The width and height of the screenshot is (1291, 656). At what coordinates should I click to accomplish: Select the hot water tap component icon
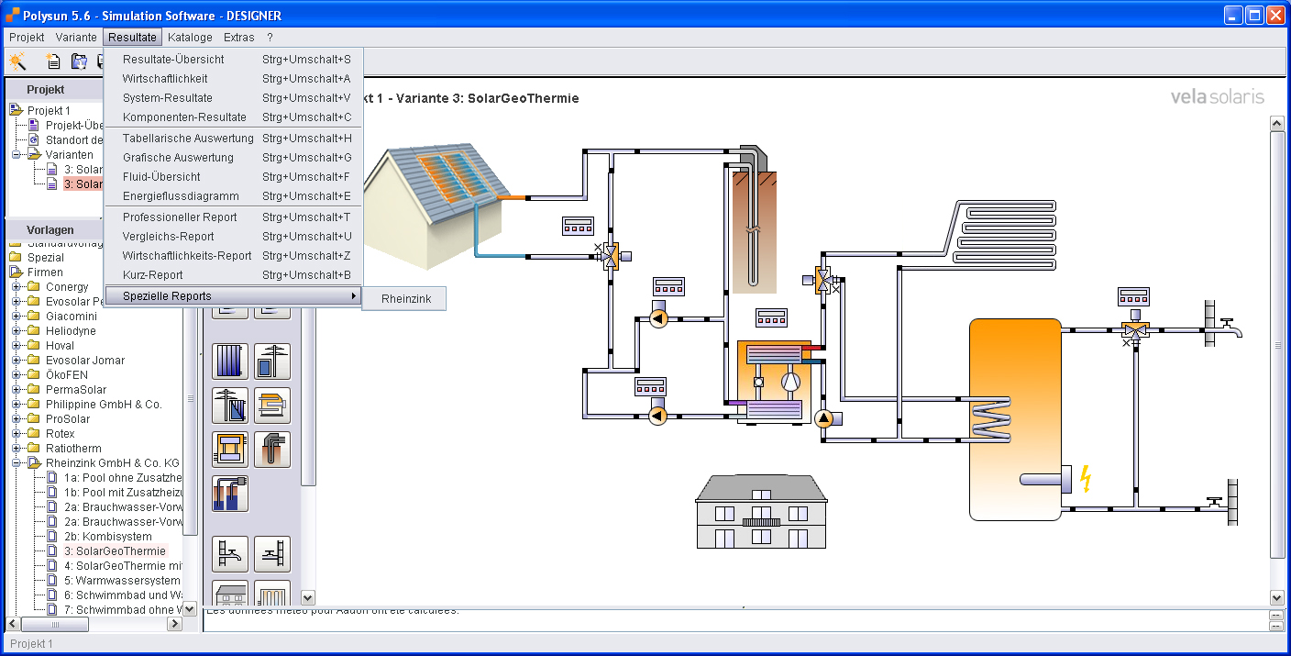230,553
